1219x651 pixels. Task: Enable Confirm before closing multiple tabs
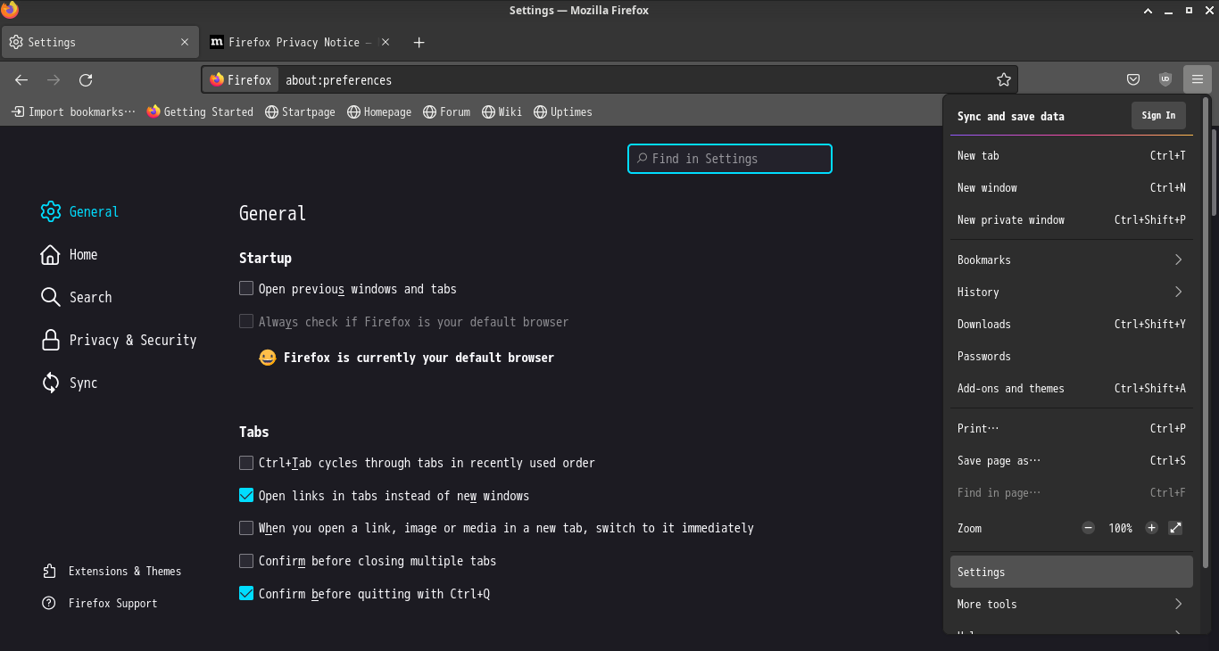246,561
